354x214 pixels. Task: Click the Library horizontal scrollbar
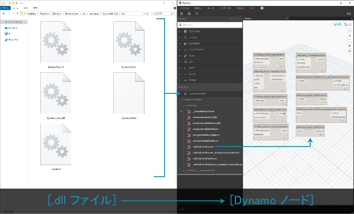point(210,174)
